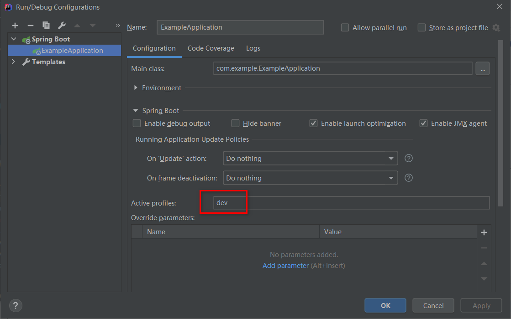Remove the override parameter with the minus icon

484,248
